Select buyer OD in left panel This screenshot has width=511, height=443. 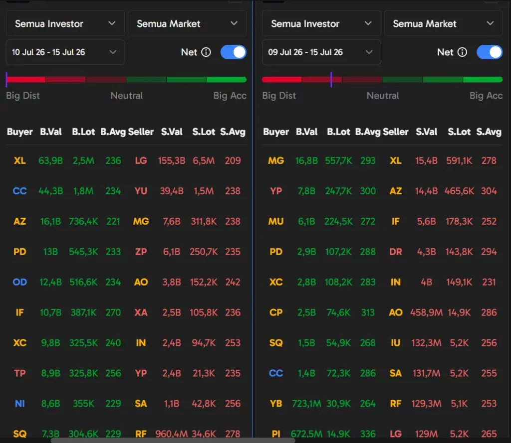point(20,282)
